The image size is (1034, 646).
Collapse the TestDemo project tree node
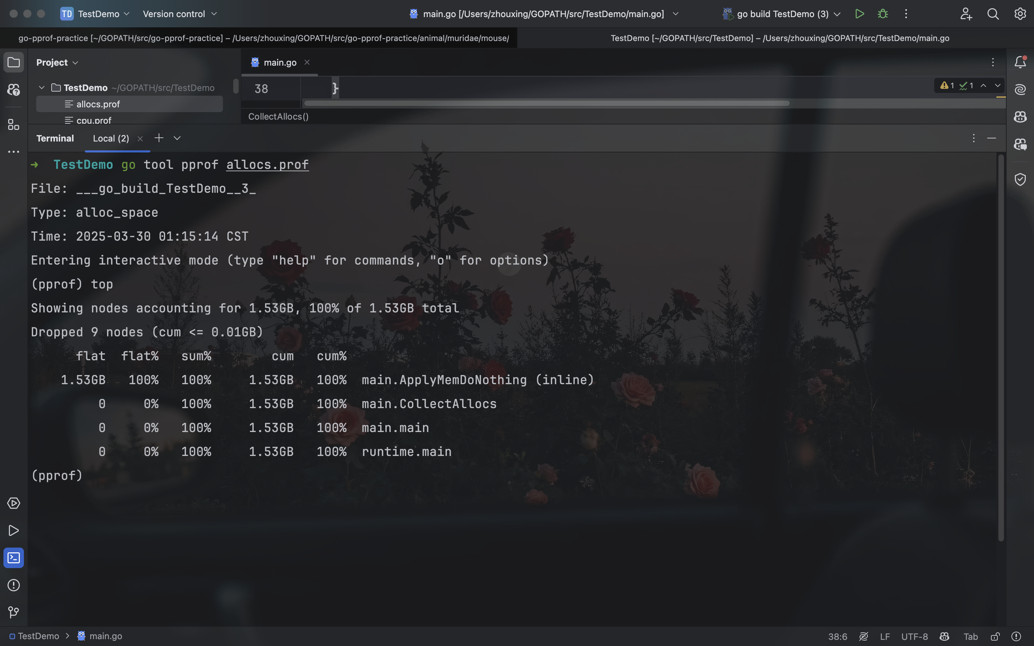pyautogui.click(x=41, y=88)
